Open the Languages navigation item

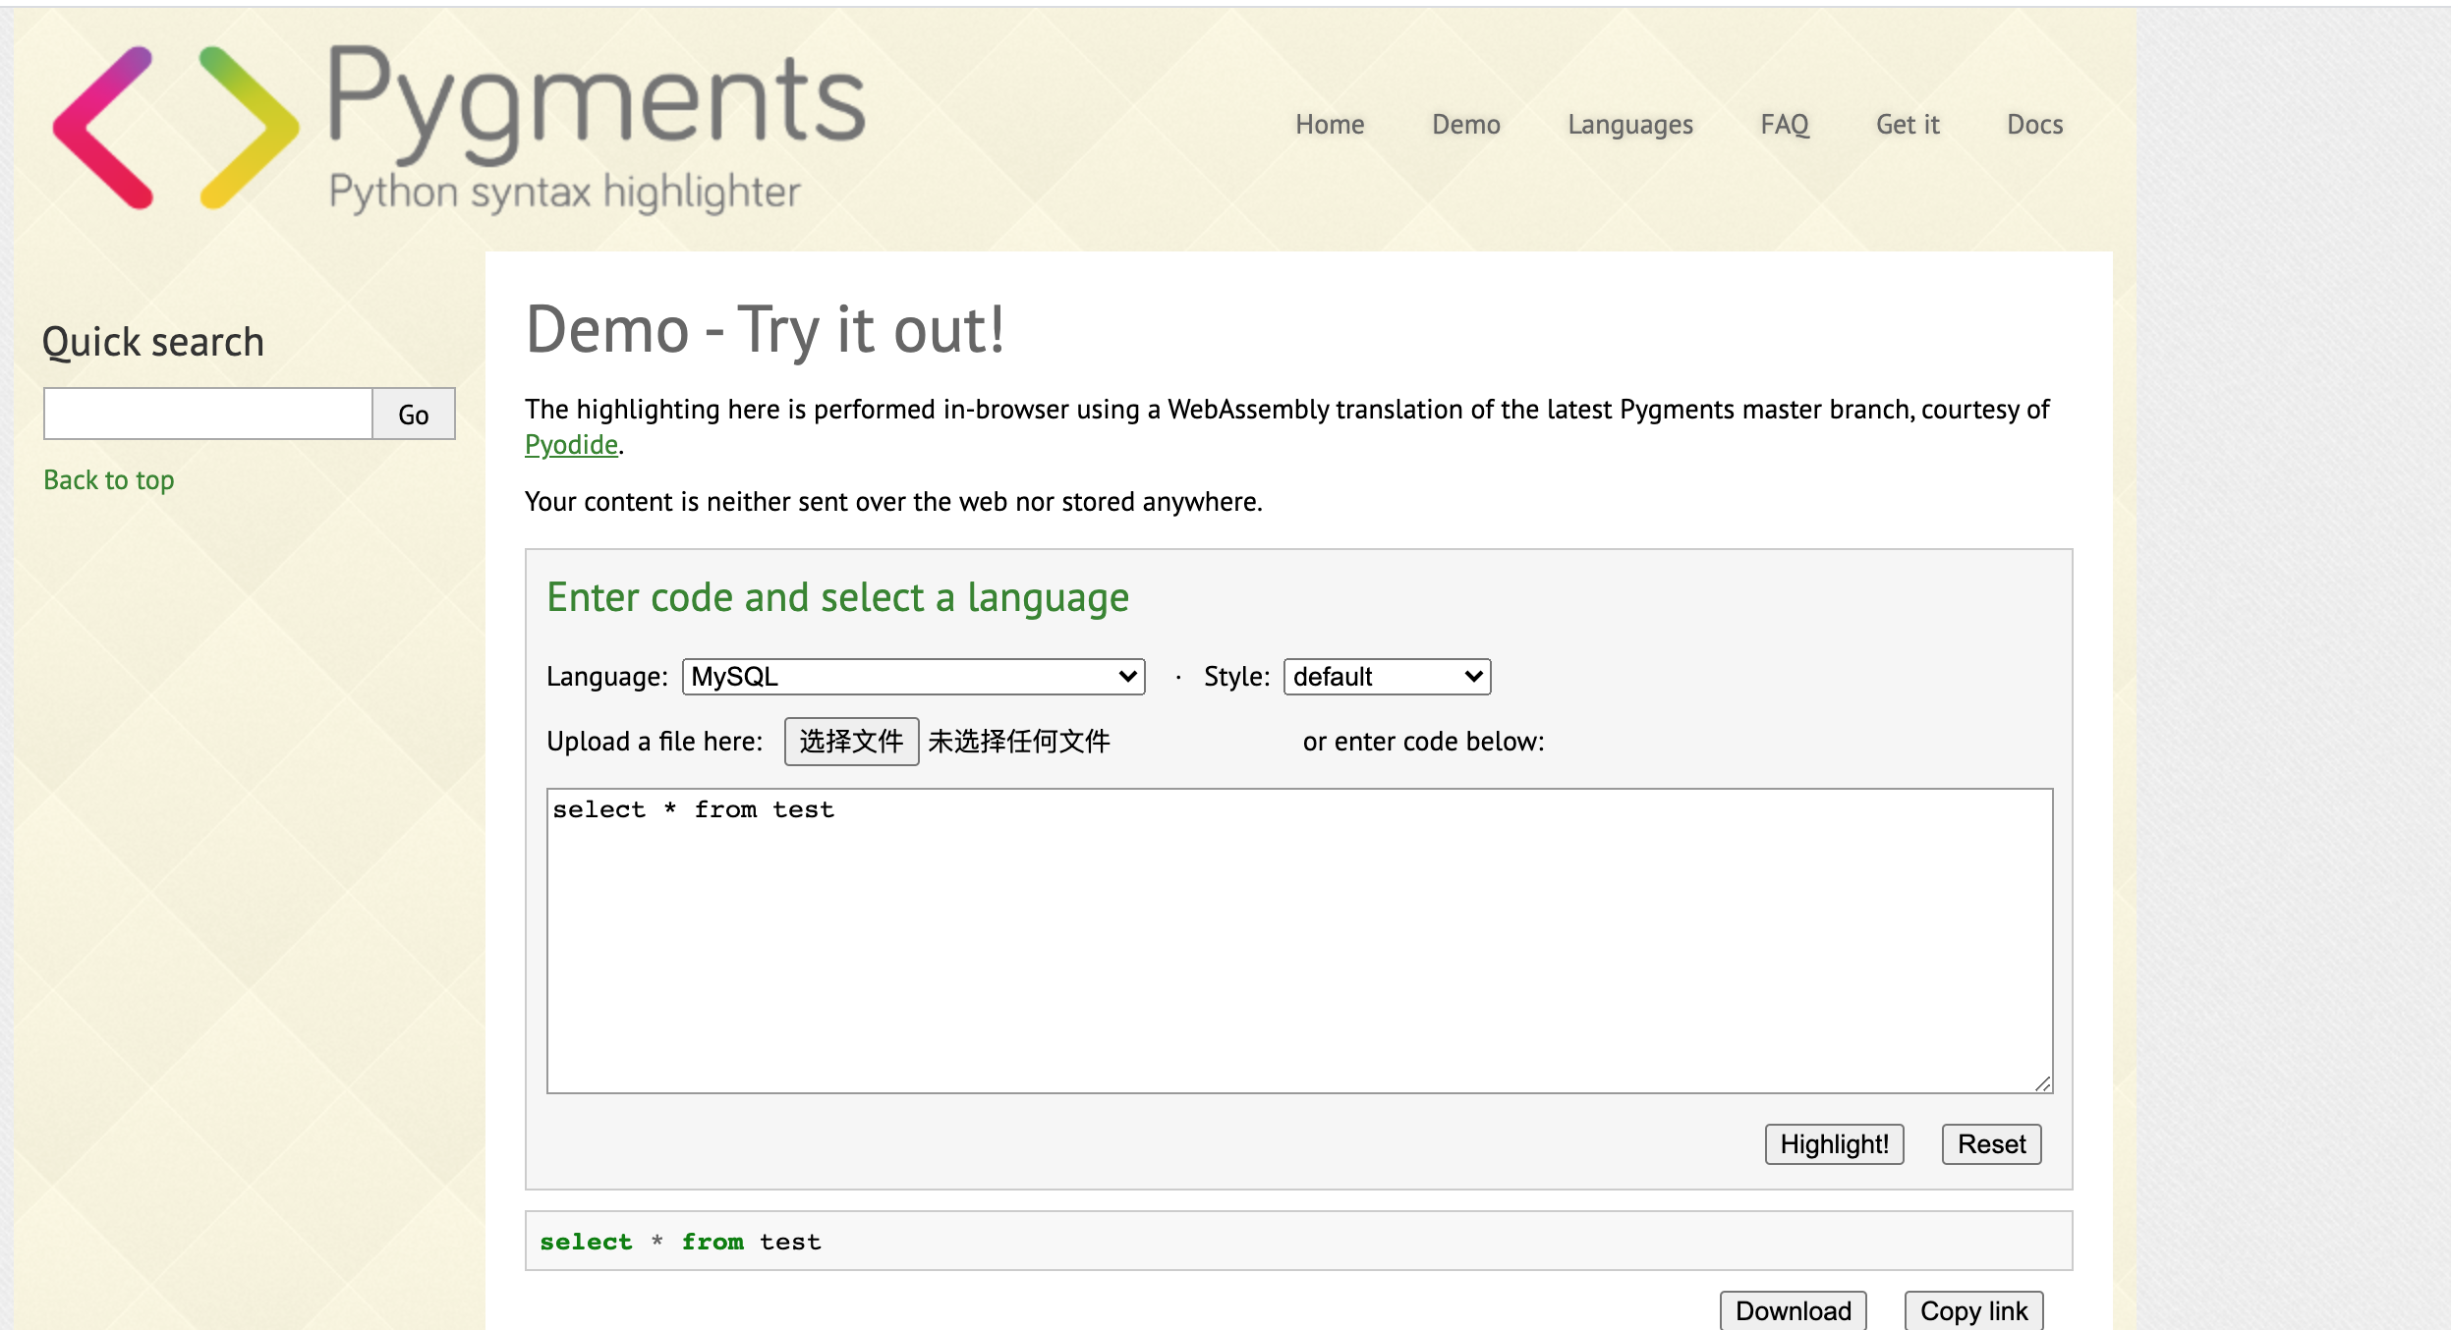1629,125
